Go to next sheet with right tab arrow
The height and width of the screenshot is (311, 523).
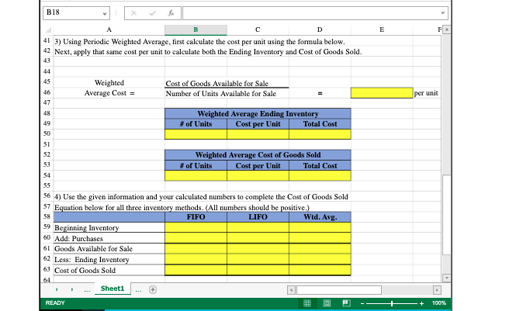pyautogui.click(x=72, y=289)
